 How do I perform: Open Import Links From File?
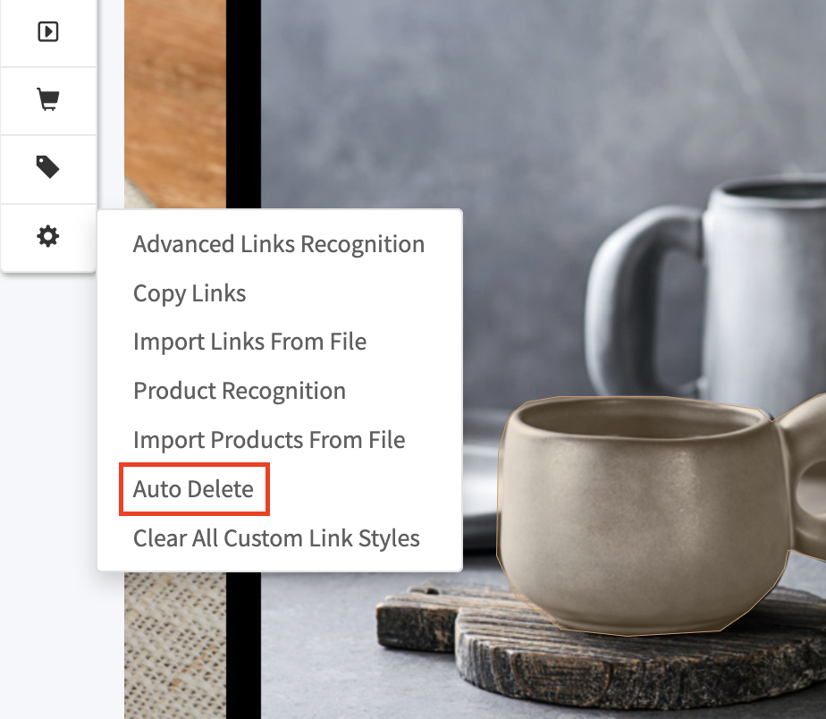(x=249, y=342)
